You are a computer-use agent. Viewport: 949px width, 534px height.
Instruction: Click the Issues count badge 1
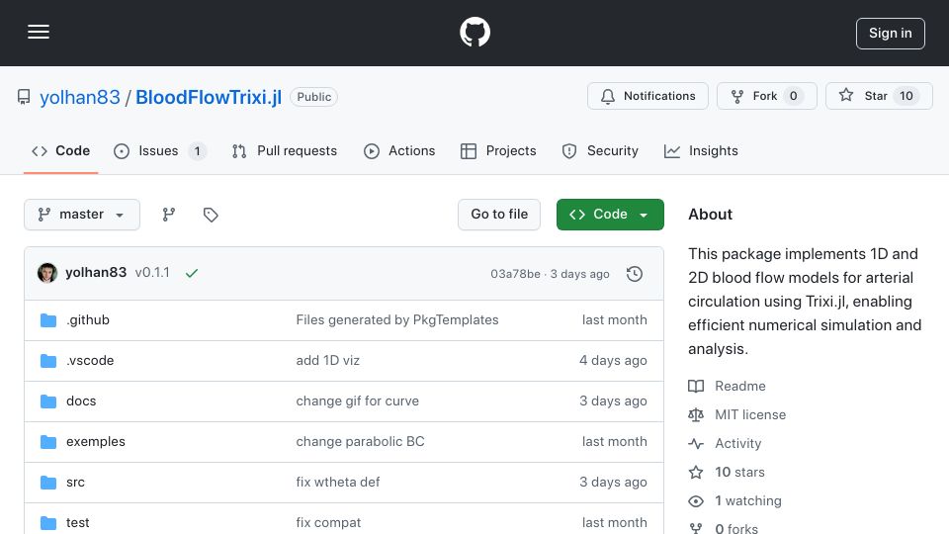197,151
